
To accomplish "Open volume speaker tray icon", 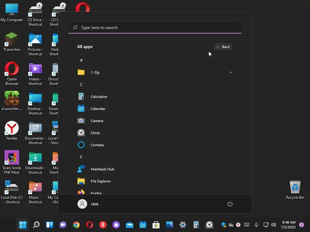I will (273, 225).
